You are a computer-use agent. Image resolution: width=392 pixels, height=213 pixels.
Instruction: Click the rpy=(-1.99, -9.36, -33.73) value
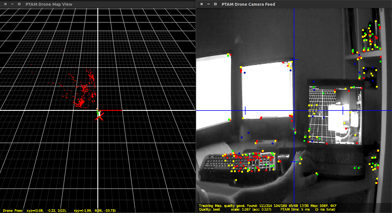coord(95,211)
